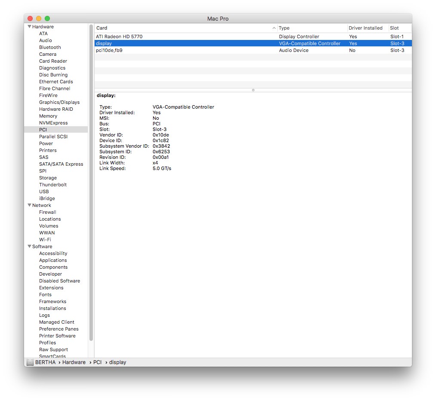Open Parallel SCSI entry
436x401 pixels.
(53, 137)
